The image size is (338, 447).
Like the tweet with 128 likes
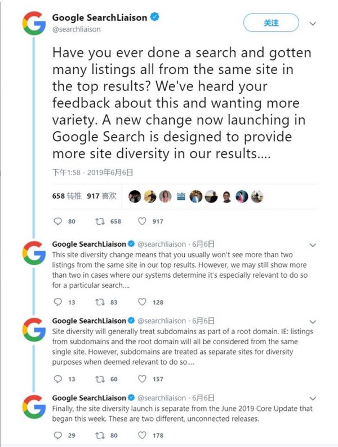point(143,302)
